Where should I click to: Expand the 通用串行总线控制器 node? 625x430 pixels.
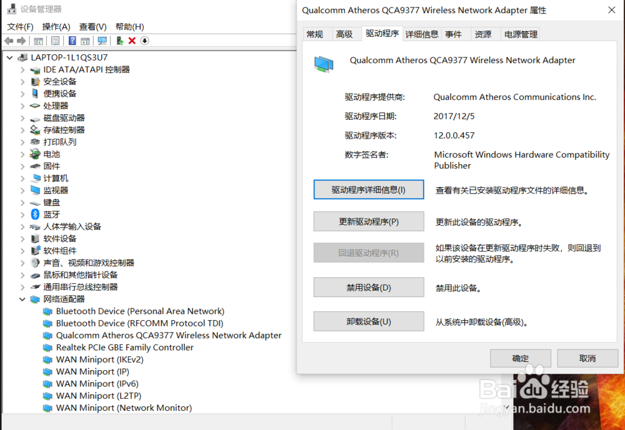(22, 287)
